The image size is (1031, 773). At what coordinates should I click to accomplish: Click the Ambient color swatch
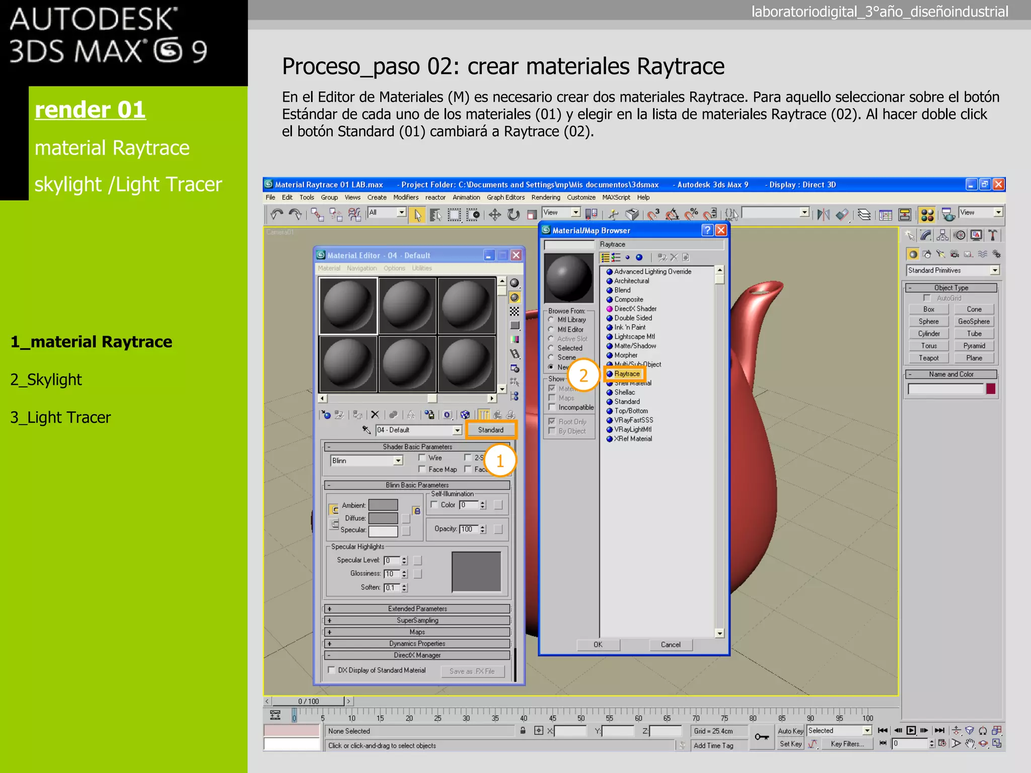pos(383,505)
